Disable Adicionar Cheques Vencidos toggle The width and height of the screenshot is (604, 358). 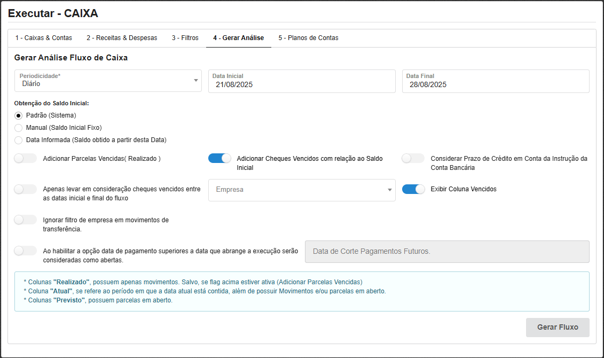pyautogui.click(x=219, y=158)
